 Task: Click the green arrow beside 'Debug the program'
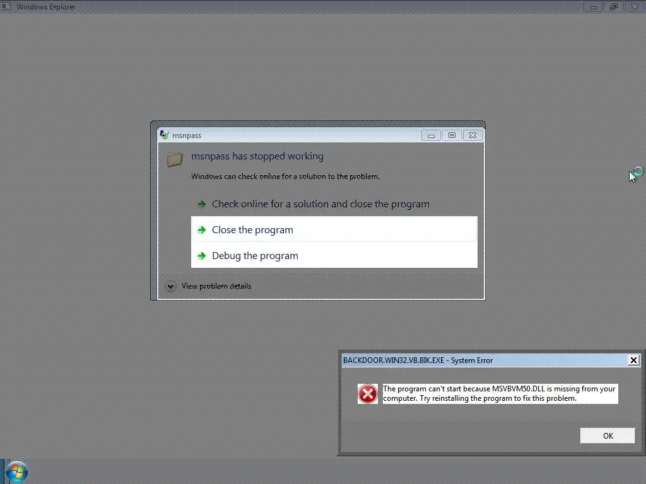coord(201,256)
